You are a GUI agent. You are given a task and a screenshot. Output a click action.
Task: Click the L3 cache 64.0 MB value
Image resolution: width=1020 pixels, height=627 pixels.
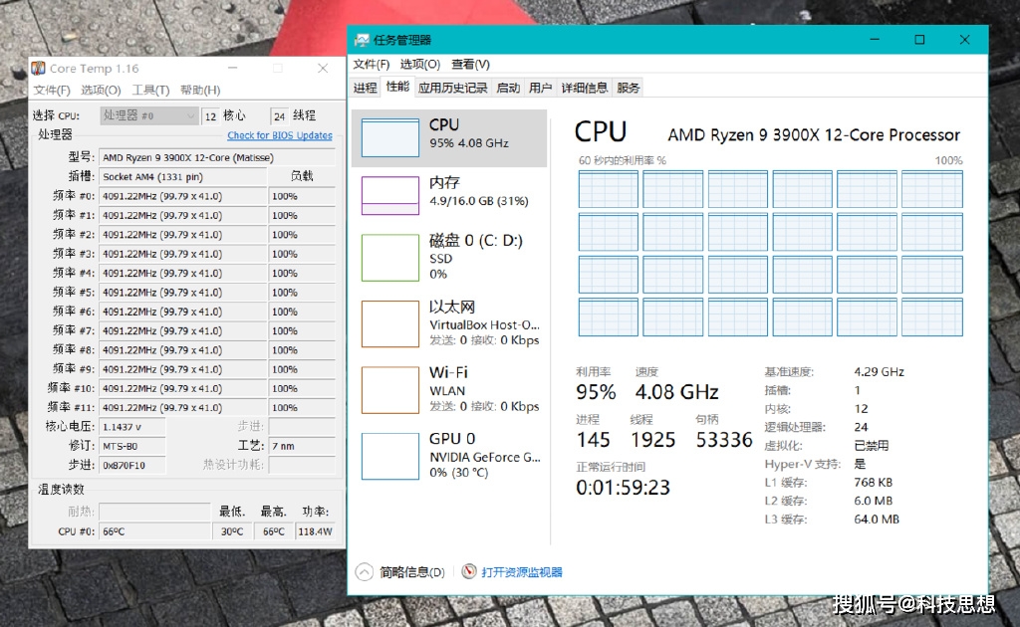coord(877,520)
